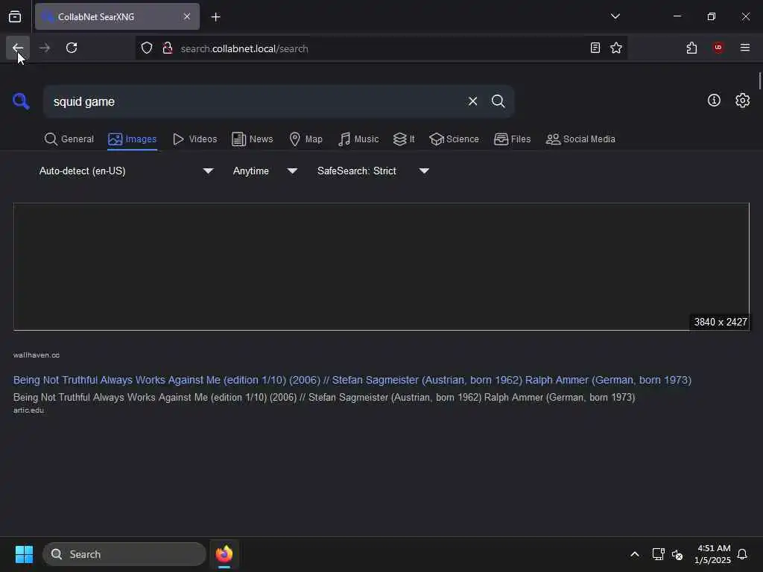Click the artic.edu source text

[x=29, y=410]
